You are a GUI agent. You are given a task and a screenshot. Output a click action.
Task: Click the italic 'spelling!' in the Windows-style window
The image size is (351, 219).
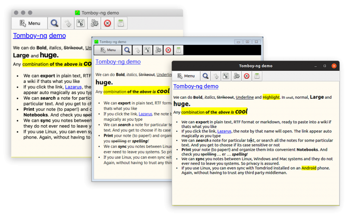[x=140, y=141]
